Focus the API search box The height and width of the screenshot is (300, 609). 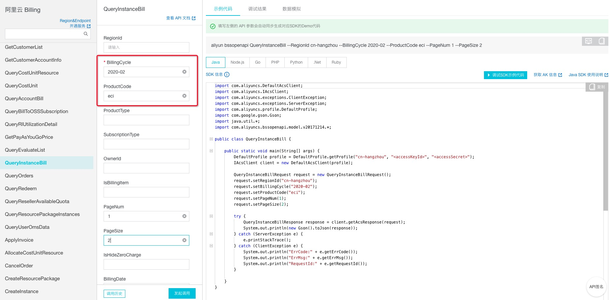pos(48,34)
